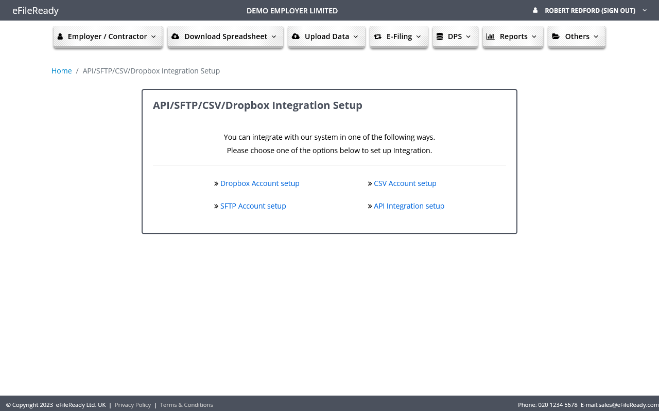
Task: Expand the Upload Data chevron
Action: 356,36
